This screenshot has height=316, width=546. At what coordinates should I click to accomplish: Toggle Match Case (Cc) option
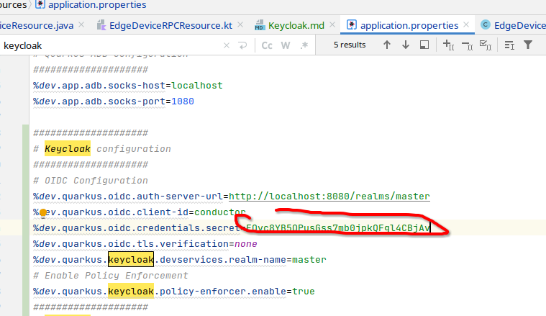click(267, 45)
